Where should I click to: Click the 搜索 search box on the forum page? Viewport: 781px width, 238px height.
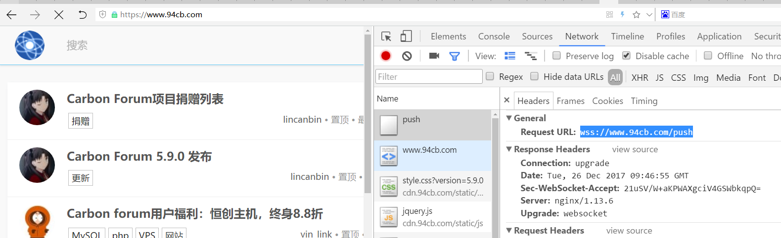click(x=77, y=45)
